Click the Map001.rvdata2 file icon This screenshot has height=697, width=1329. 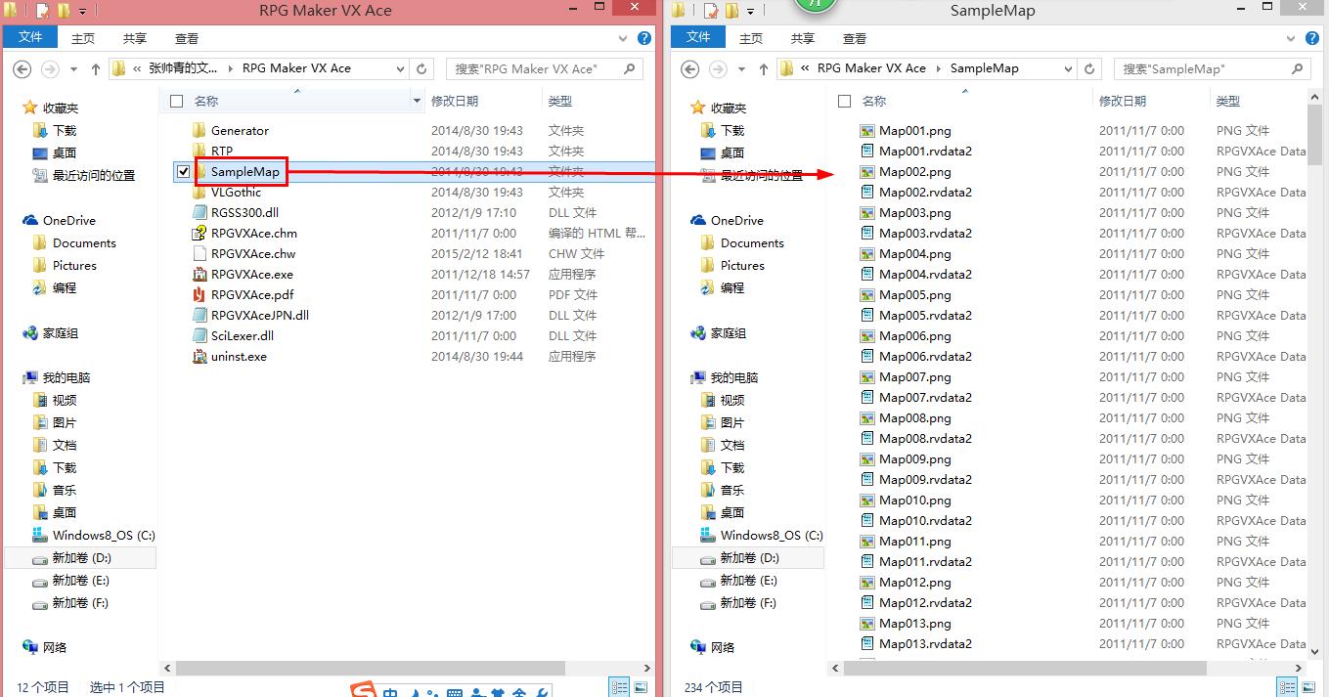[x=867, y=151]
